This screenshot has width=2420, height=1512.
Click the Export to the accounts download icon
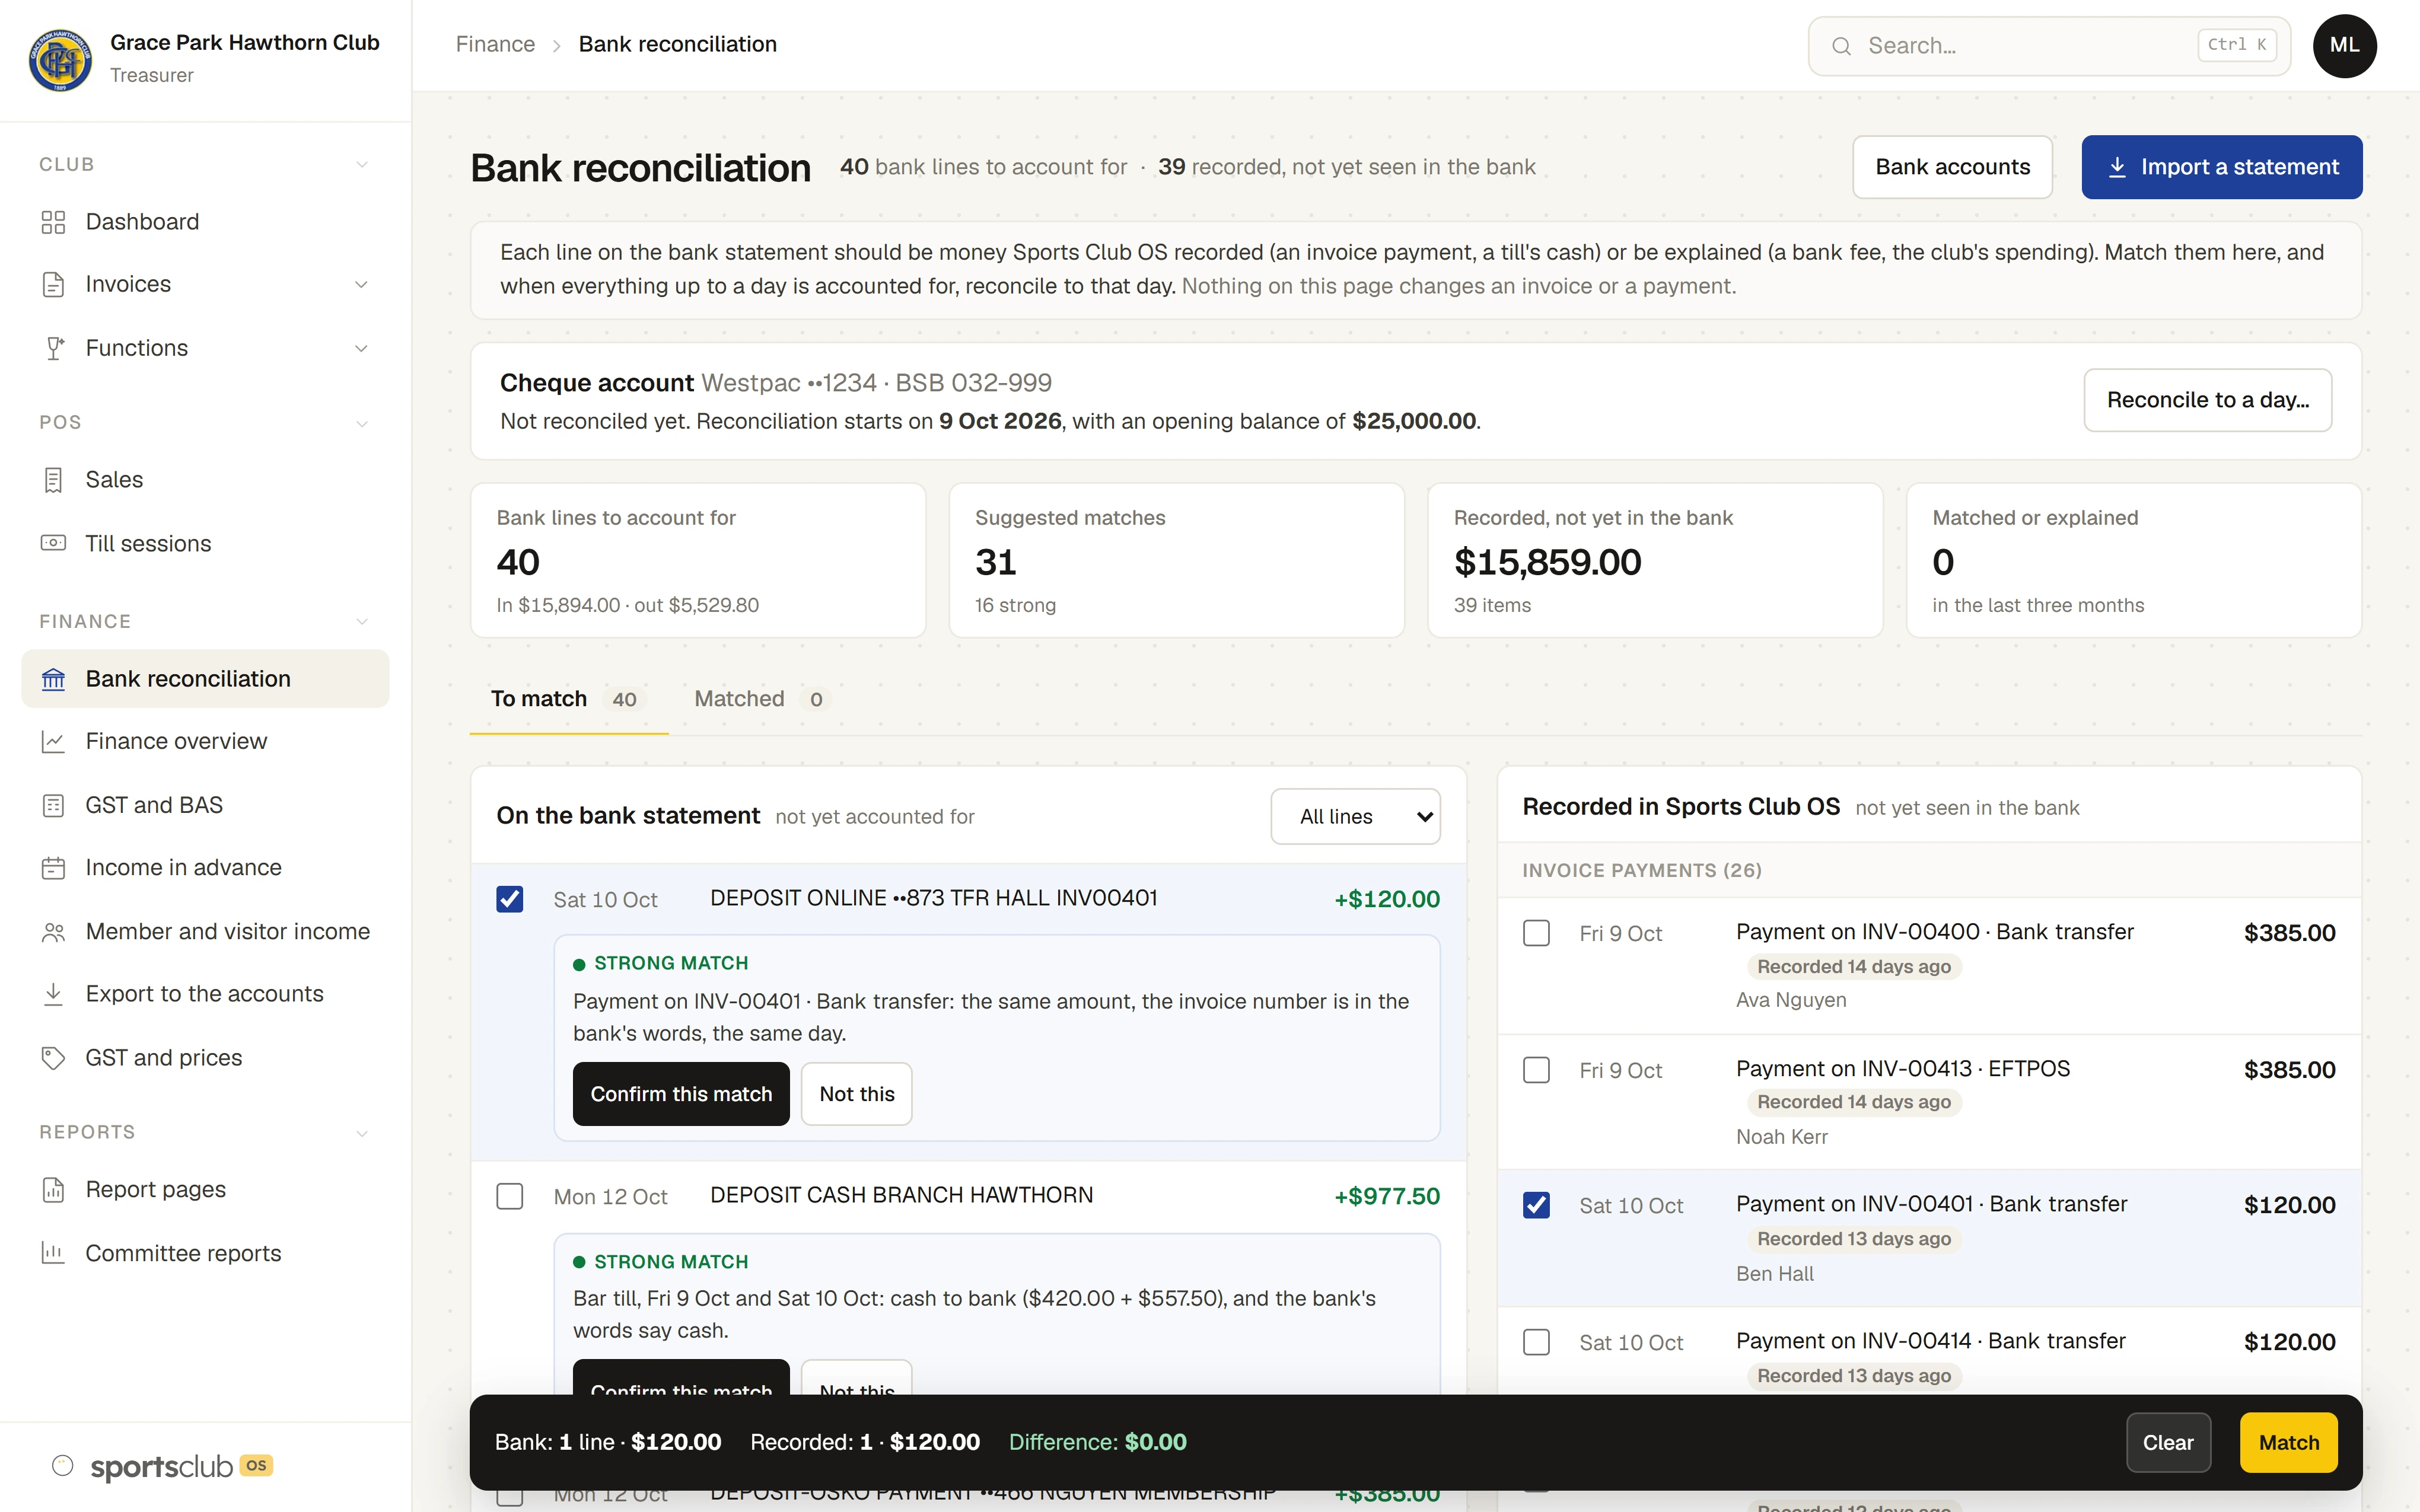[x=53, y=994]
